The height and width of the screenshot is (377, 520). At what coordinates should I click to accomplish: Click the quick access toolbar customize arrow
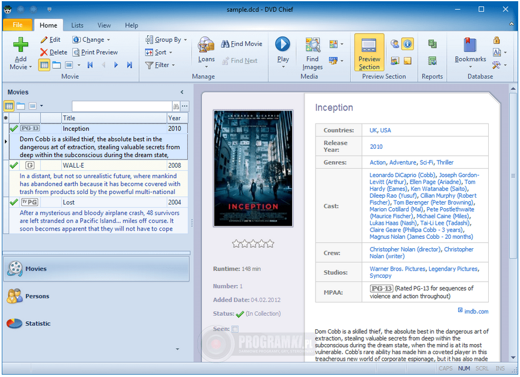click(x=49, y=9)
